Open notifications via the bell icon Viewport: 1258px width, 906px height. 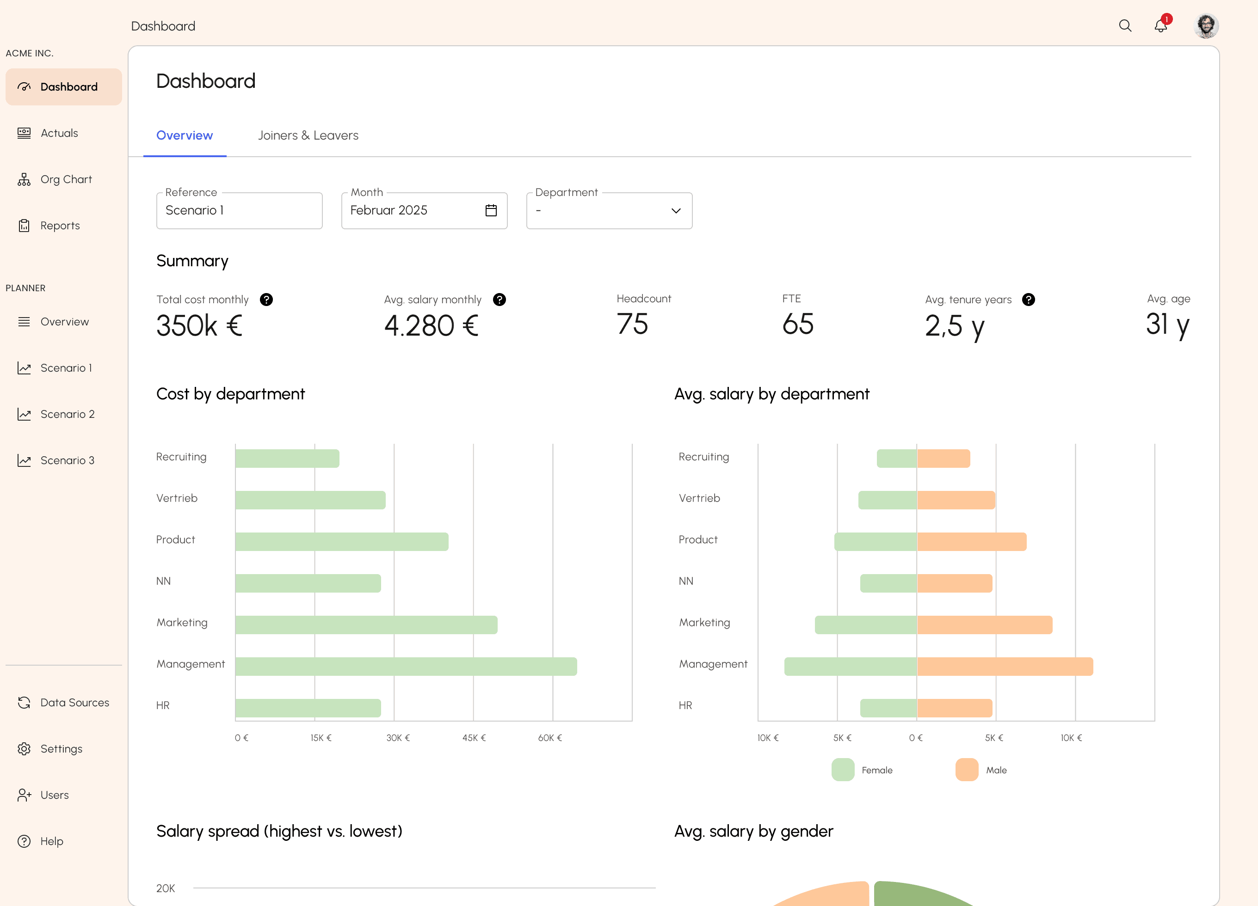click(x=1160, y=25)
